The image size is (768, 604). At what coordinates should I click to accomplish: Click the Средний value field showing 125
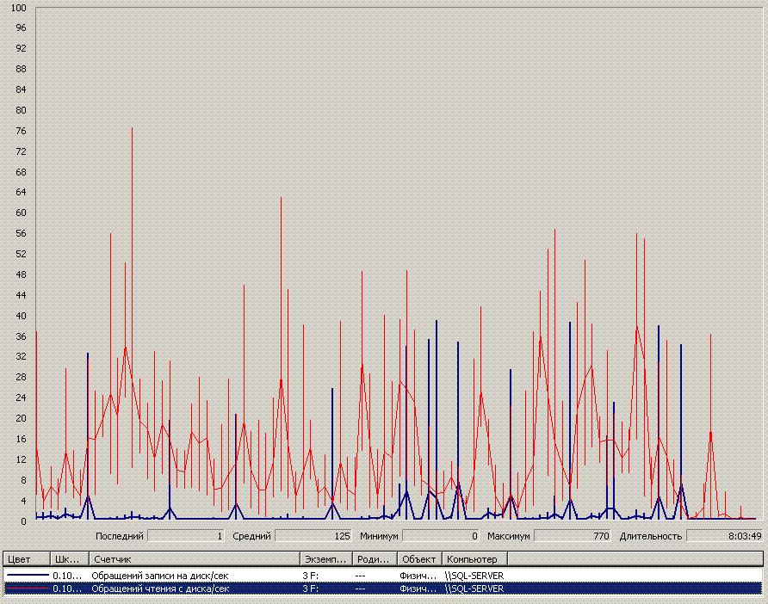pyautogui.click(x=314, y=536)
